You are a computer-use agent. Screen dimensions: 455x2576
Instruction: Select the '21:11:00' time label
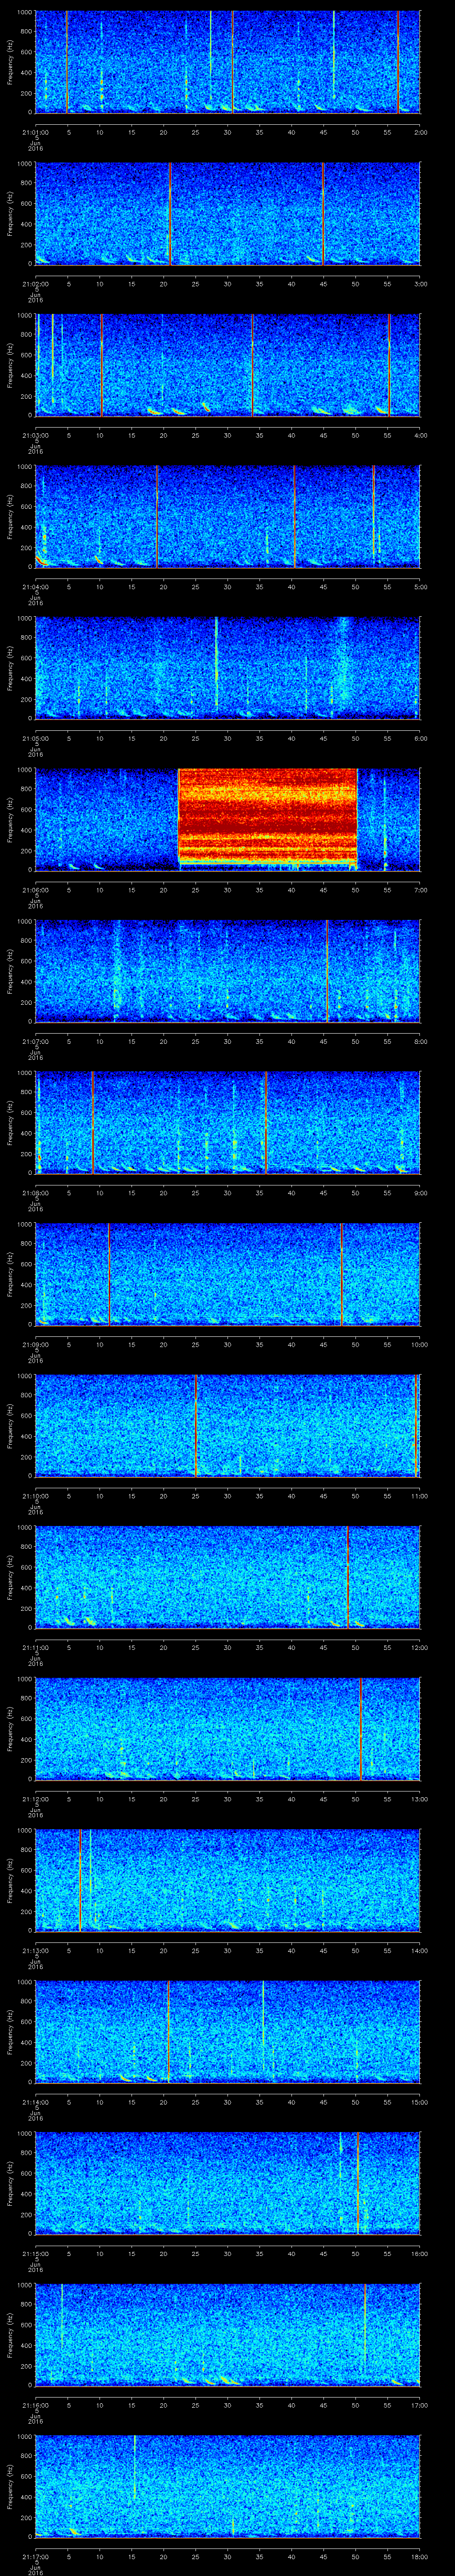pos(35,1647)
